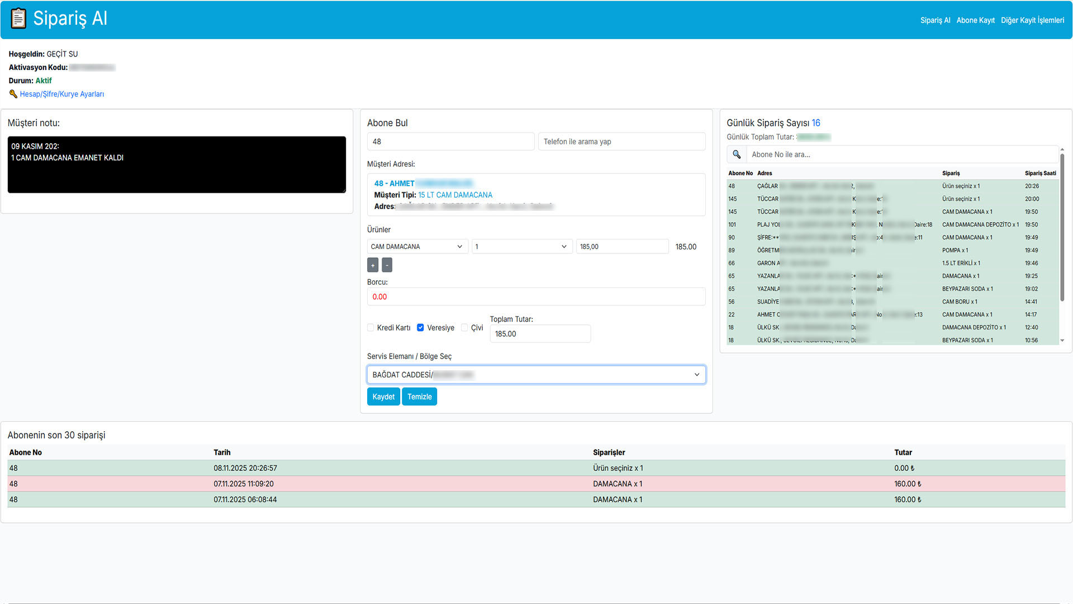This screenshot has width=1073, height=604.
Task: Click the ŞİFRE CAM DAMACANA row for subscriber 90
Action: 892,238
